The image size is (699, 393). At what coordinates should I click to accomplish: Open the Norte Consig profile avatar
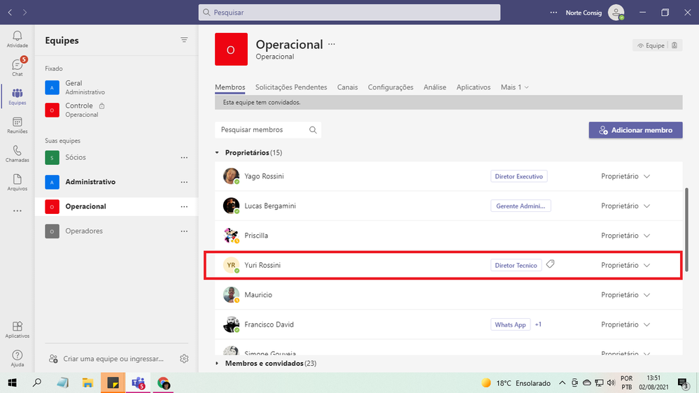(x=616, y=13)
